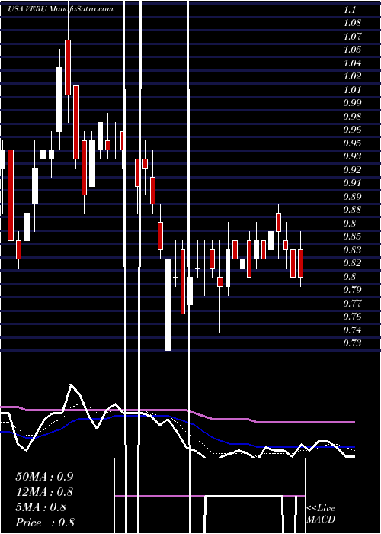Click the 0.85 price axis label
381x534 pixels.
click(x=352, y=236)
